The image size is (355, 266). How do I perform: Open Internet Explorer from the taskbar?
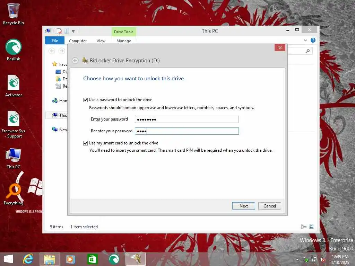[28, 259]
